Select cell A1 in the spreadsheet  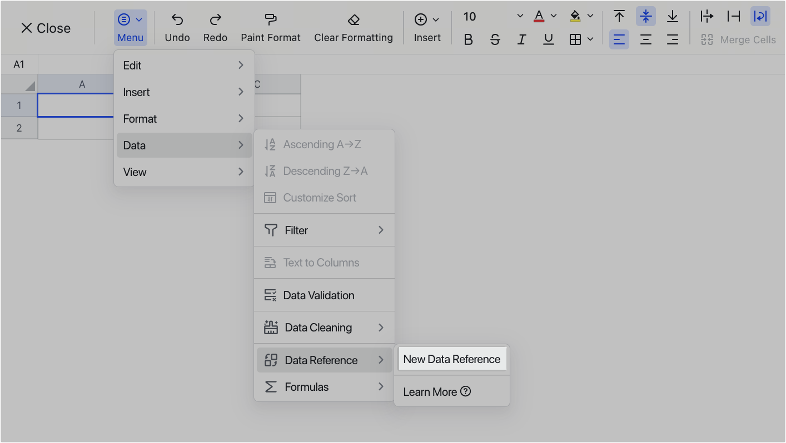tap(75, 105)
